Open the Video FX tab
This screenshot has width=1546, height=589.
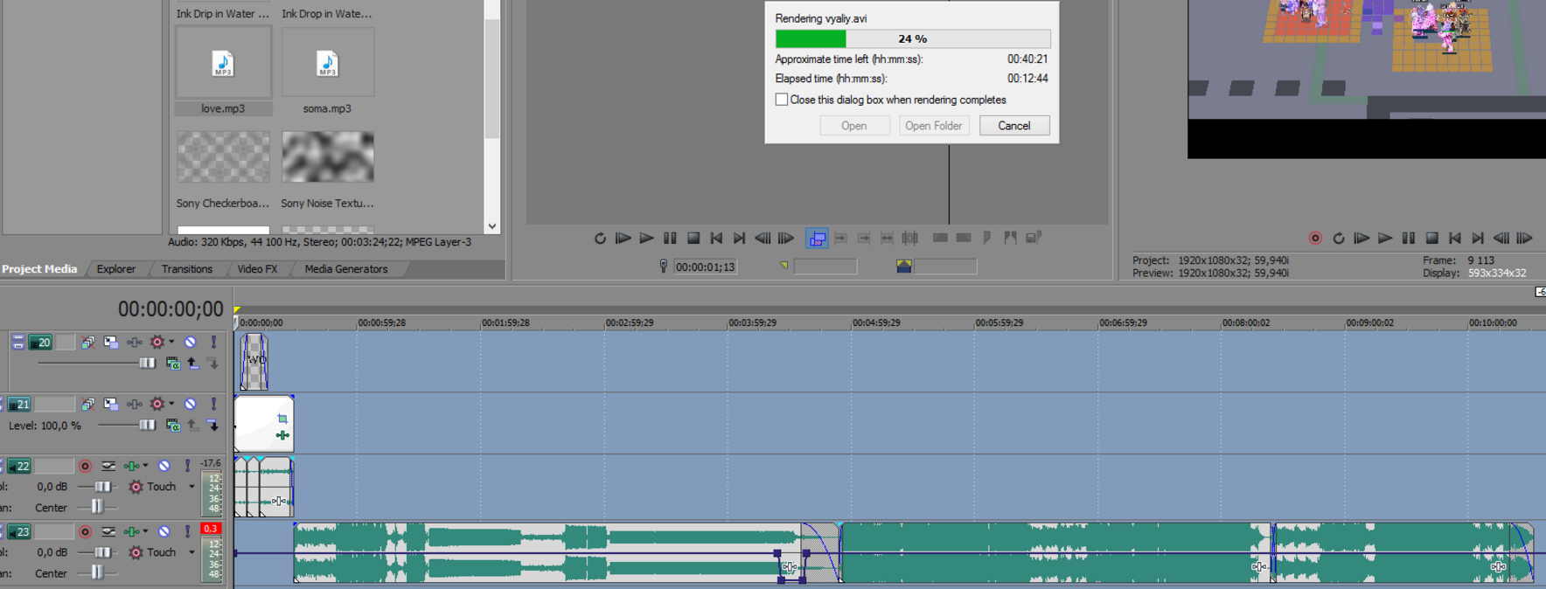pyautogui.click(x=257, y=269)
